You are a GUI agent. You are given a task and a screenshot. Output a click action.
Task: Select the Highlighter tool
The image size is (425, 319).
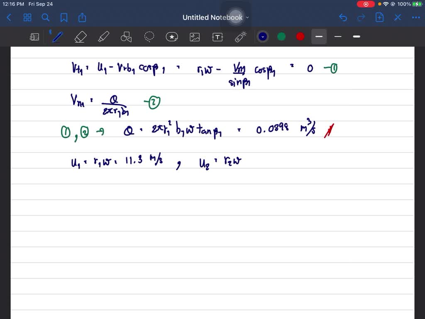103,37
